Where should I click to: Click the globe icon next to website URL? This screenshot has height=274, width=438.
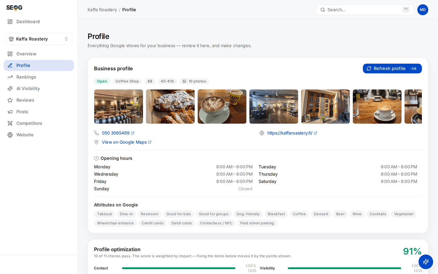(x=262, y=133)
